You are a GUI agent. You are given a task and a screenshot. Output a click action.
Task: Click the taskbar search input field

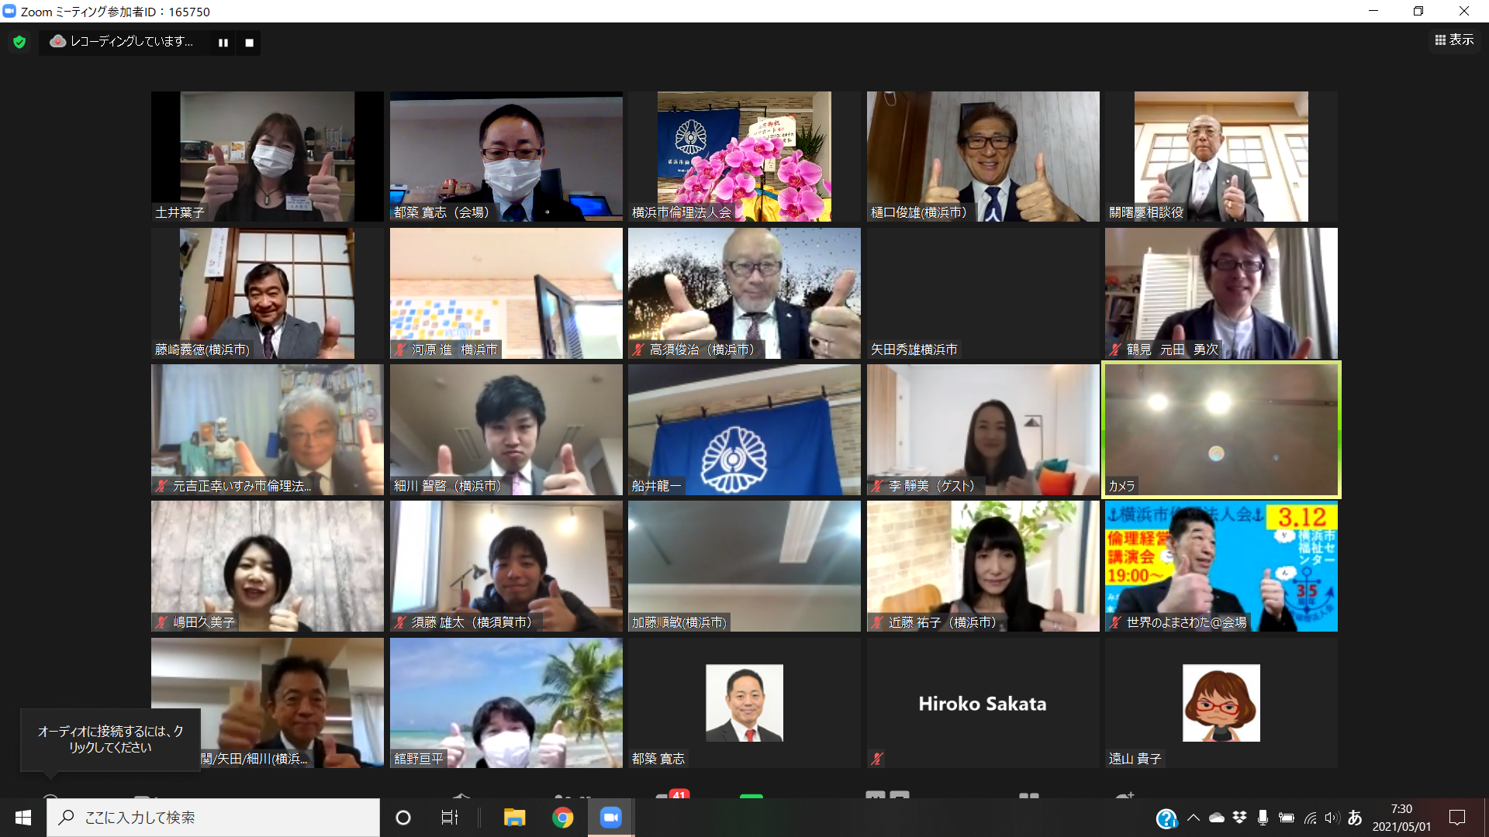coord(213,818)
